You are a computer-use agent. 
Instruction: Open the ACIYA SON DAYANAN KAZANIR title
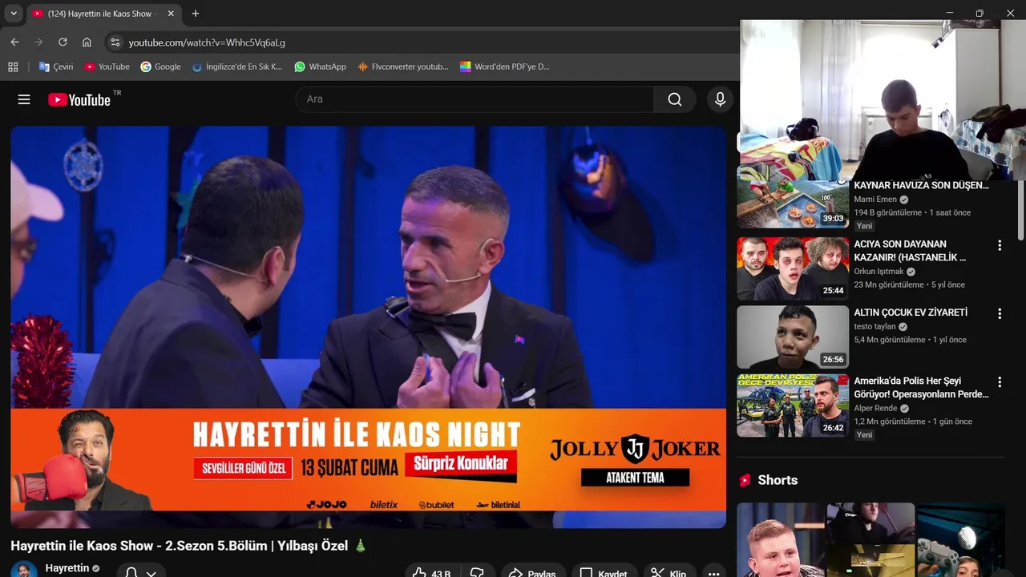pos(911,250)
